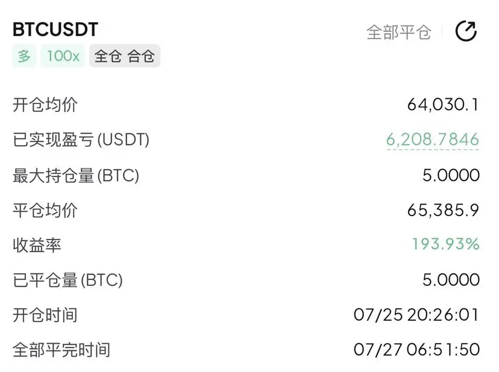
Task: Tap the 最大持仓量 (BTC) row label
Action: tap(76, 176)
